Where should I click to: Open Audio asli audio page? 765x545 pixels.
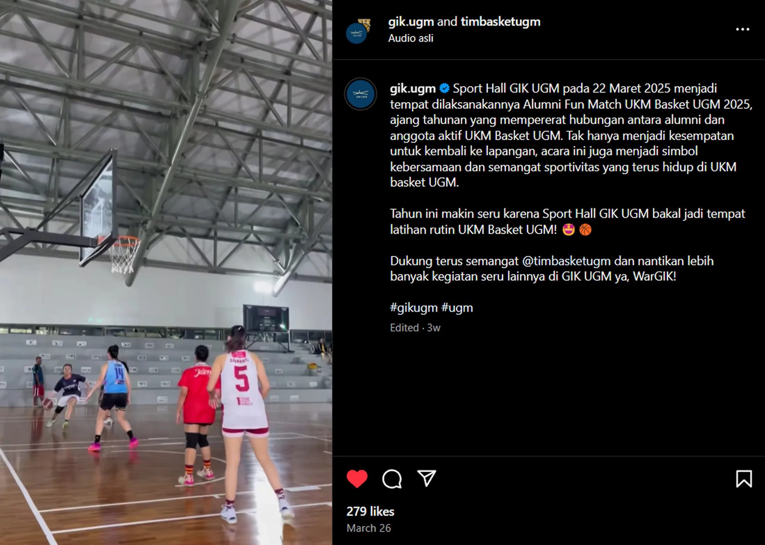click(x=411, y=38)
